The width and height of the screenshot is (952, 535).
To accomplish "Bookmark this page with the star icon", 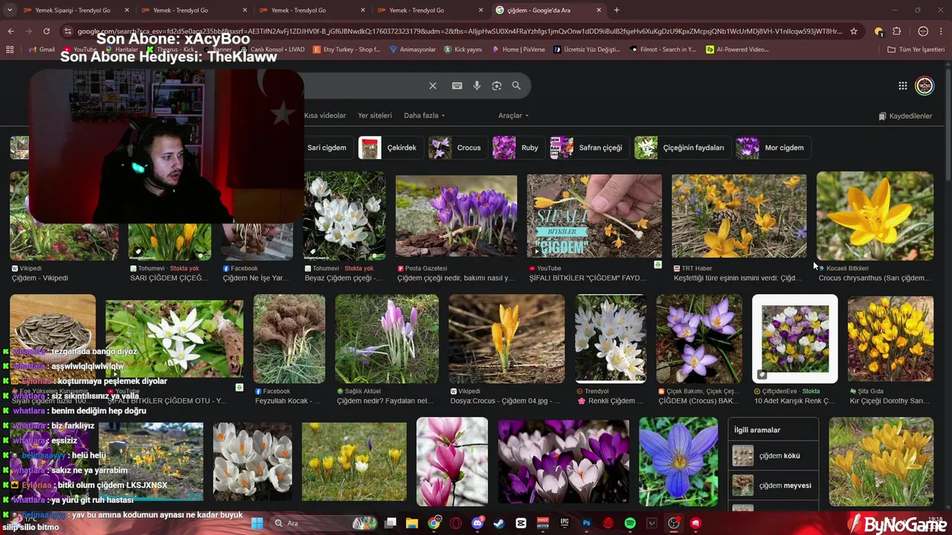I will coord(854,31).
